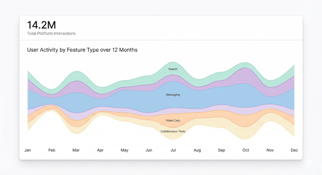322x175 pixels.
Task: Select the Search stream in the chart
Action: pos(173,69)
